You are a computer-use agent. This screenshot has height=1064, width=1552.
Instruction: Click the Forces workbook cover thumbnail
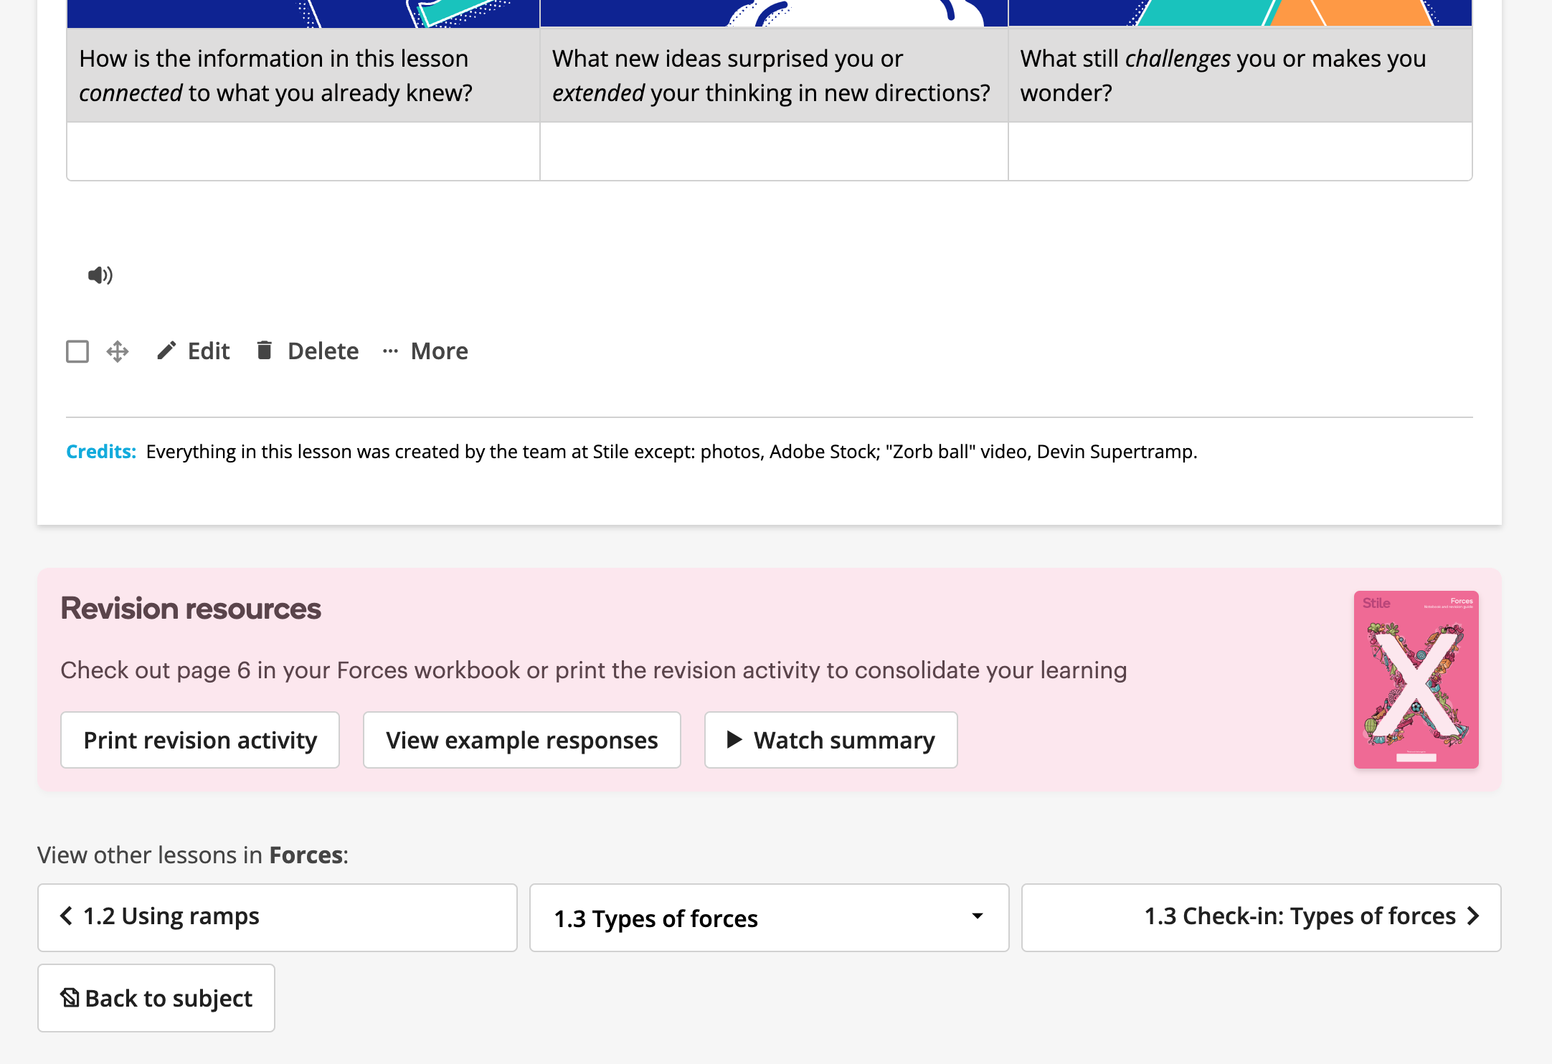[1416, 679]
